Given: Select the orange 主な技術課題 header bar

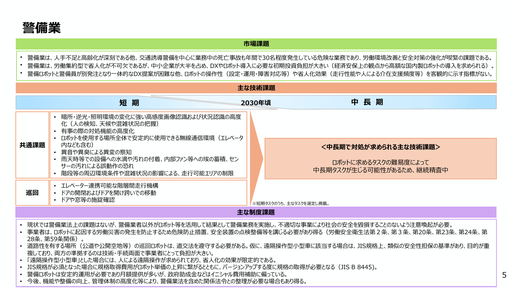Looking at the screenshot, I should point(256,88).
